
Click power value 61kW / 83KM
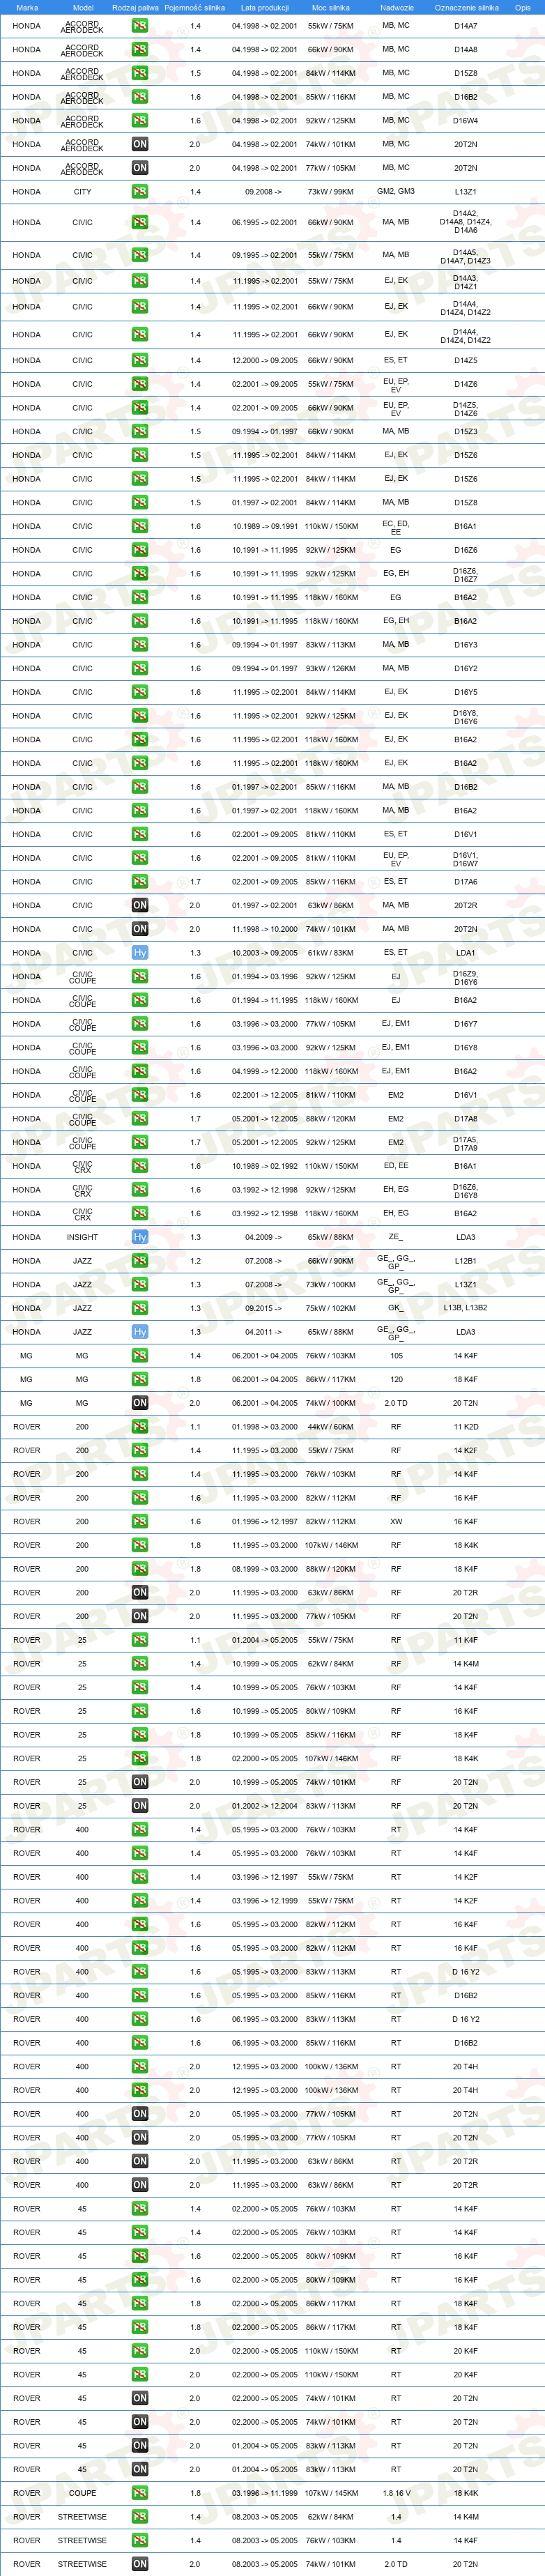point(331,953)
